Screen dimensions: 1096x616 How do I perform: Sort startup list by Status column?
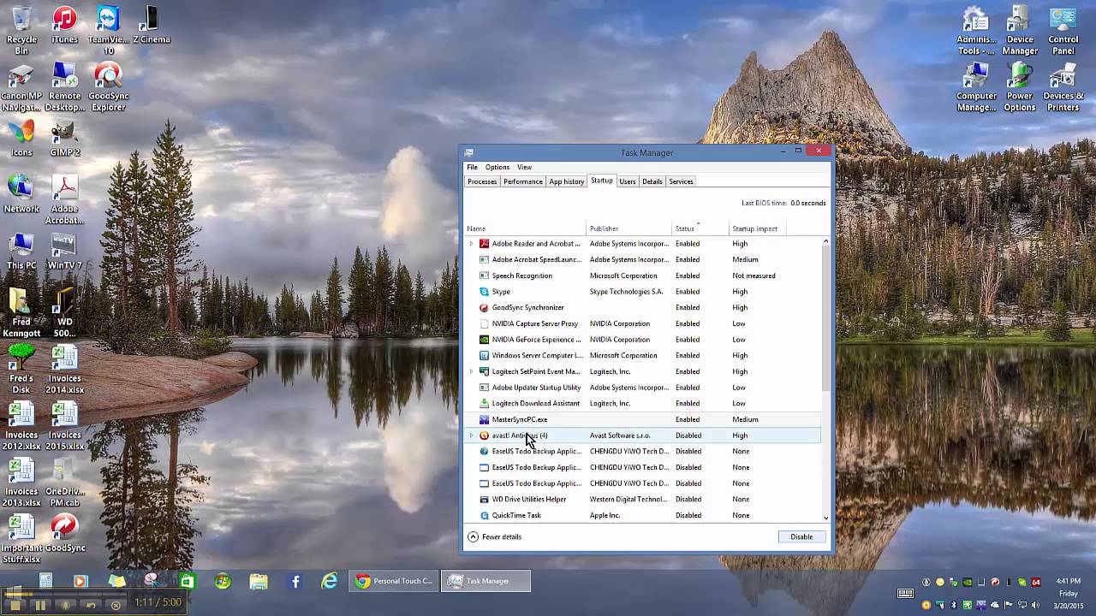click(x=700, y=228)
